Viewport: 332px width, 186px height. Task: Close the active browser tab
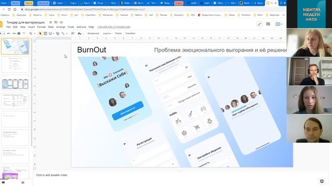coord(275,3)
